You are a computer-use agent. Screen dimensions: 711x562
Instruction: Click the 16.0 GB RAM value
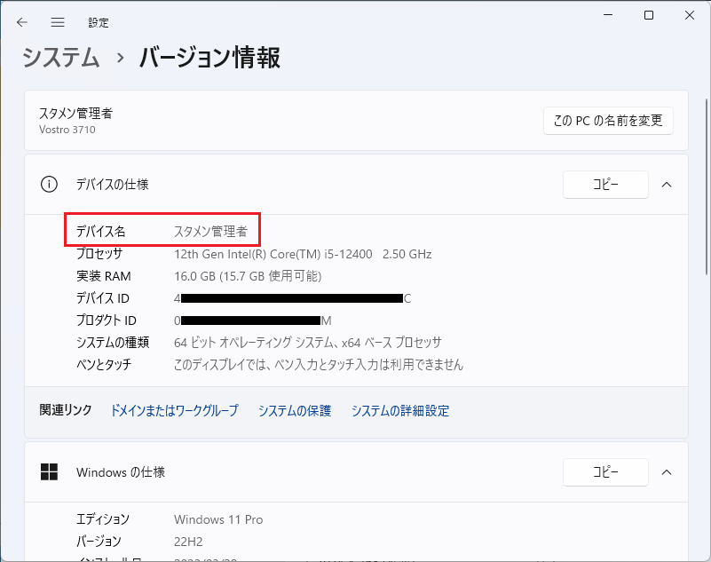tap(248, 276)
